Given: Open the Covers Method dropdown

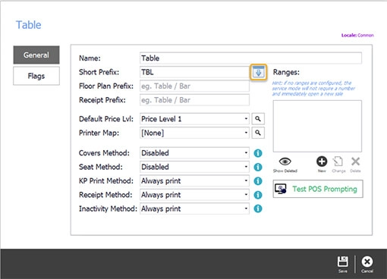Looking at the screenshot, I should tap(194, 153).
